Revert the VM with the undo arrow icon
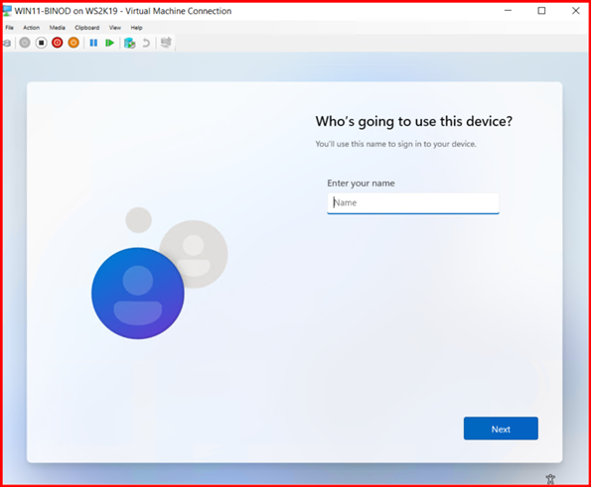Screen dimensions: 591x487 coord(146,43)
